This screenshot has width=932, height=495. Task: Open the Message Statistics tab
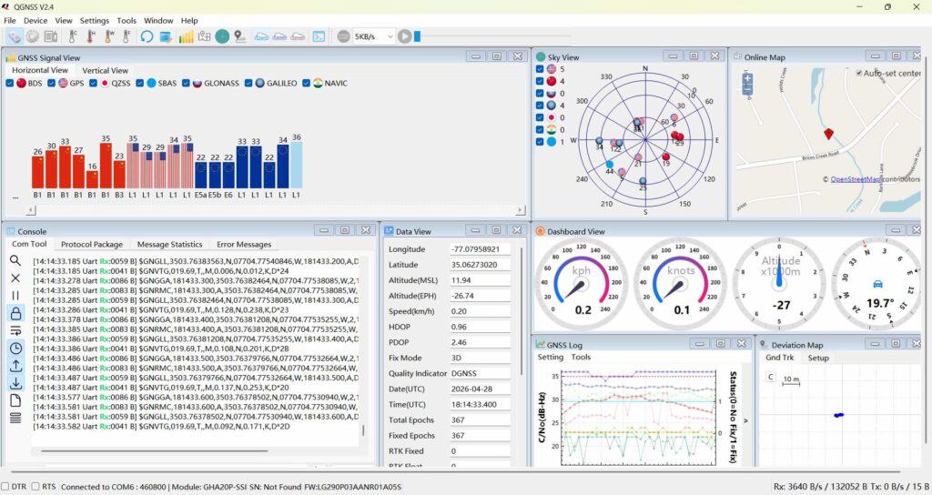point(169,244)
